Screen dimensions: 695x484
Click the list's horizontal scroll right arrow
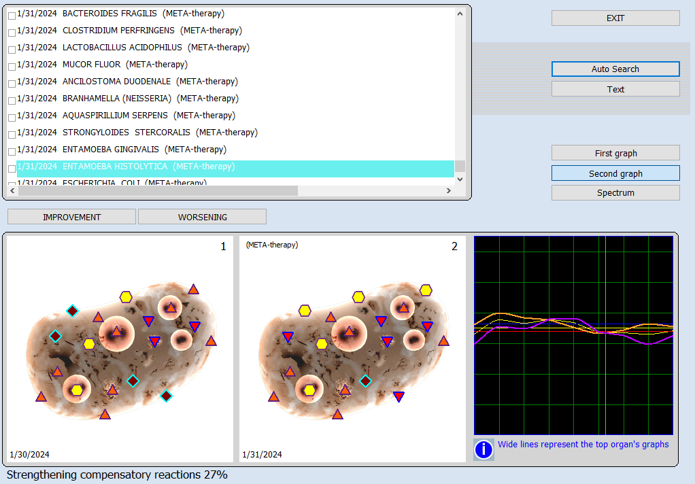tap(448, 191)
